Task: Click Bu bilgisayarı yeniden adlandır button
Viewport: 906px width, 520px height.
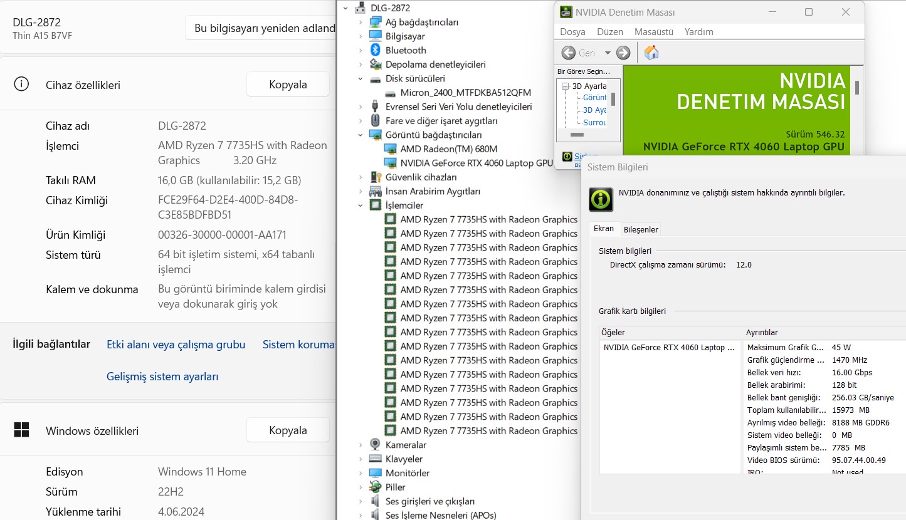Action: pyautogui.click(x=260, y=28)
